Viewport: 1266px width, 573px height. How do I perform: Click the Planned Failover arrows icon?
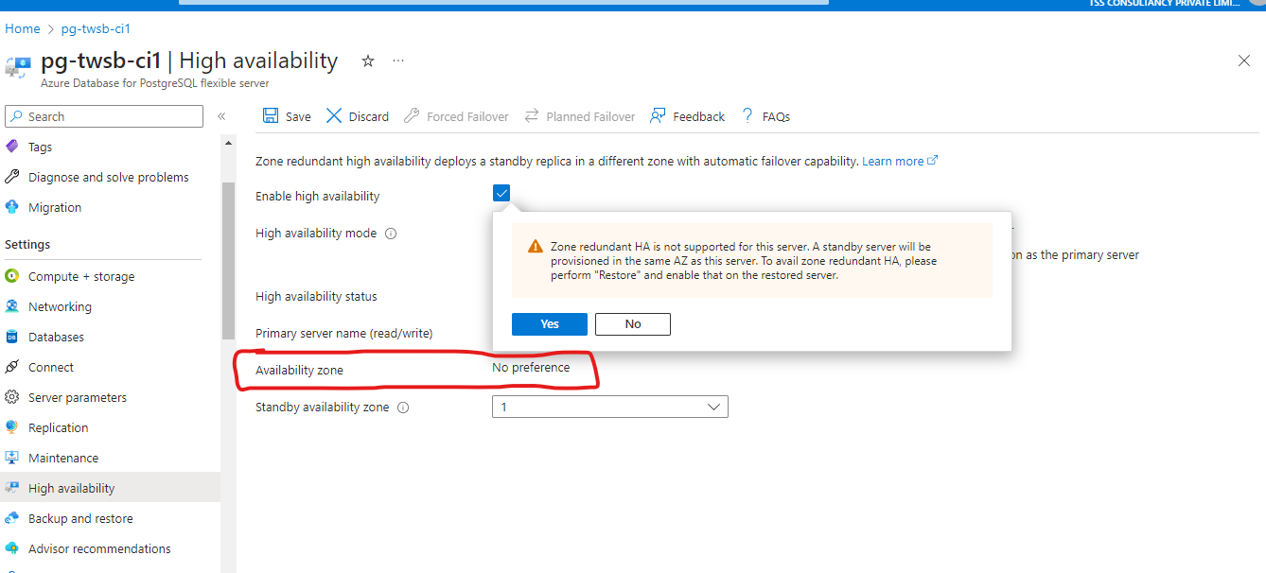(x=531, y=116)
